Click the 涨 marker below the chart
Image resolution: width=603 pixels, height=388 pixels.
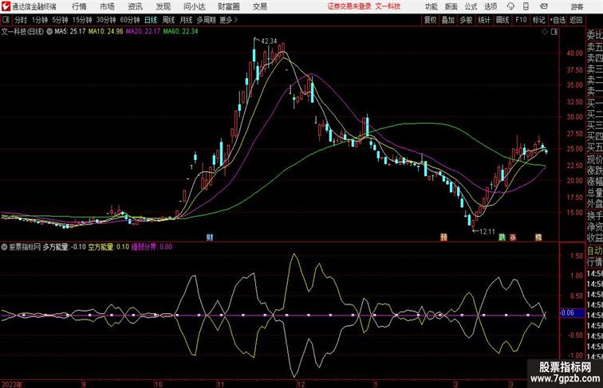click(513, 237)
